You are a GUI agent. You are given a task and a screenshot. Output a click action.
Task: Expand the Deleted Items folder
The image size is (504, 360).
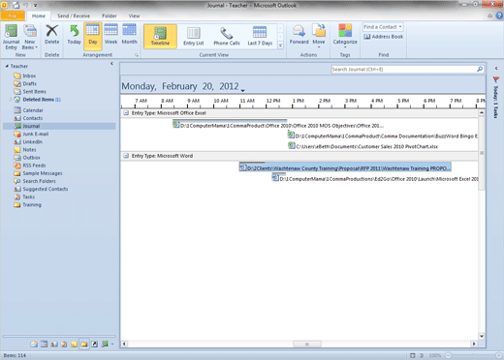pos(11,100)
